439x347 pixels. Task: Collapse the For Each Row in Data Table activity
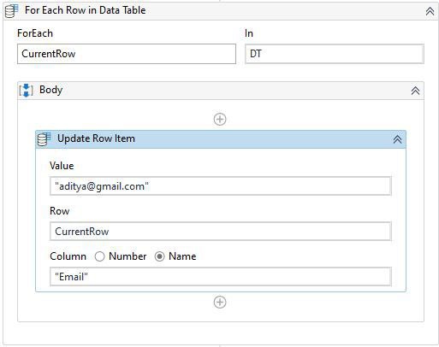pos(430,11)
